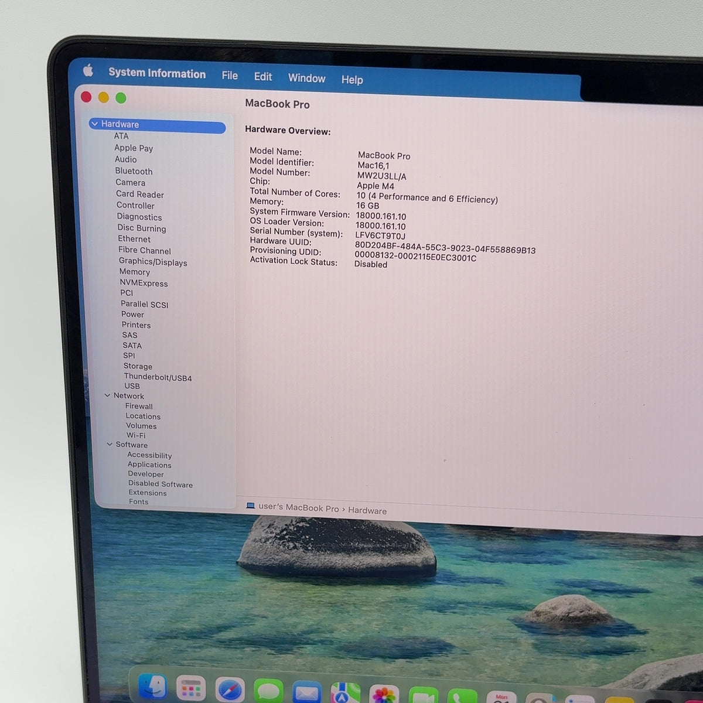Select Power in the sidebar

(133, 315)
